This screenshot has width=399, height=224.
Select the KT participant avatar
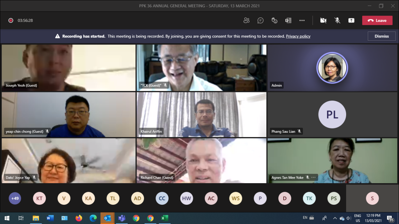(x=39, y=198)
